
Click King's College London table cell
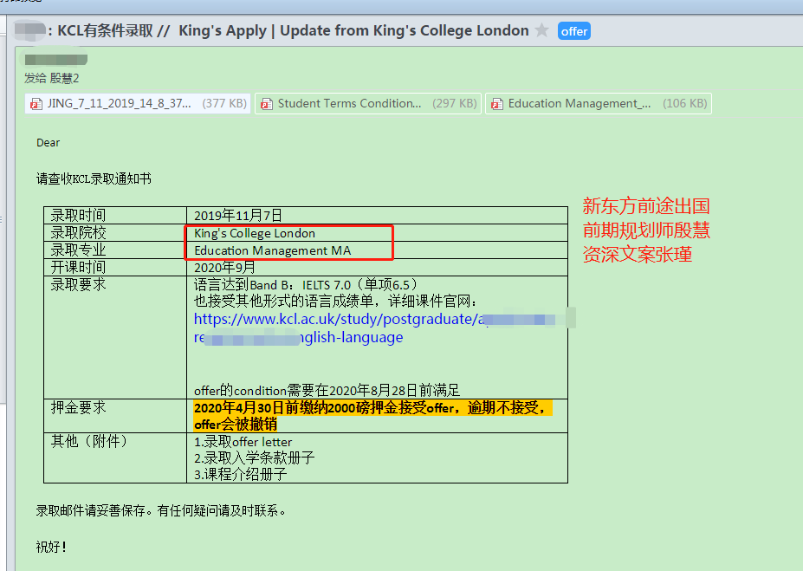tap(255, 233)
